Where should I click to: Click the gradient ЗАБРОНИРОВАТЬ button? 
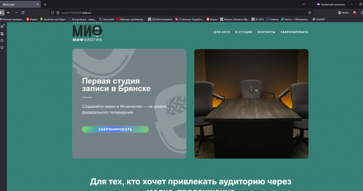(115, 130)
